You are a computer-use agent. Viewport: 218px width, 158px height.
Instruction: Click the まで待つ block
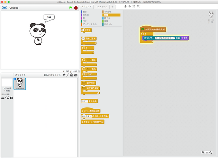pos(89,83)
